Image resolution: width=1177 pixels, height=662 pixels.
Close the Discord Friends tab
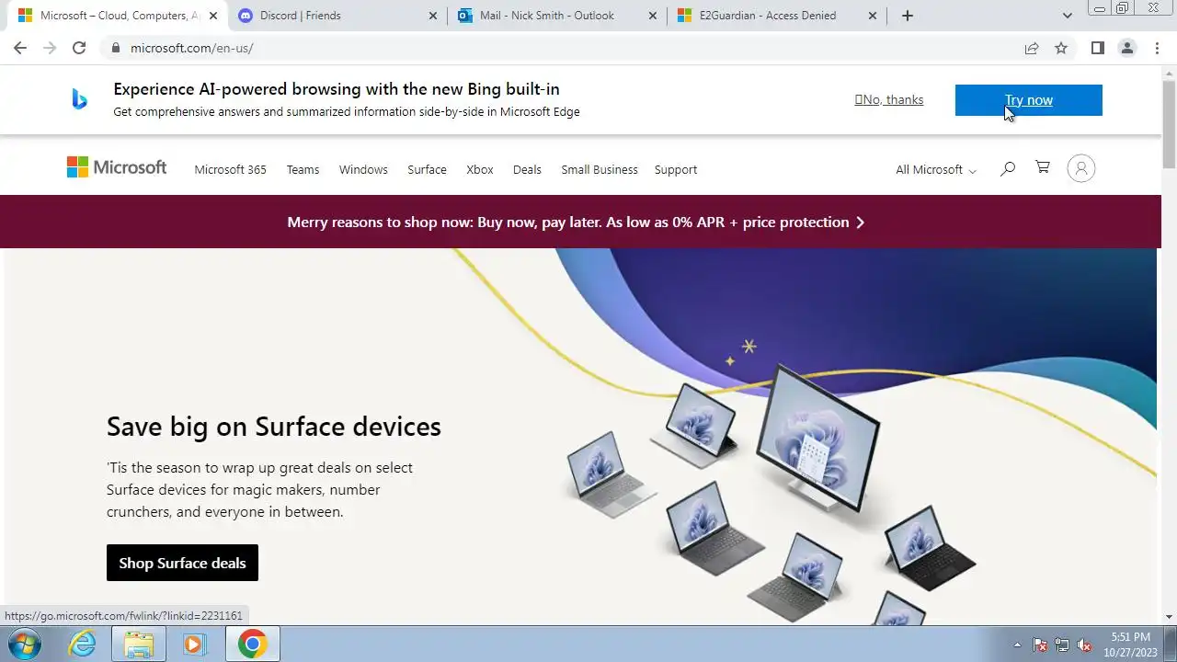point(433,16)
